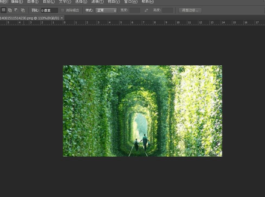The image size is (265, 197).
Task: Click the swap width and height icon
Action: pos(146,10)
